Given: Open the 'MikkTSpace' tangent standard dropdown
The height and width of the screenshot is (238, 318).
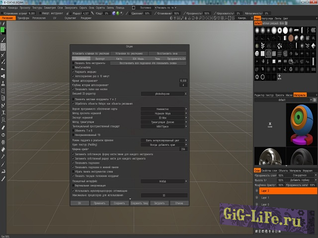Looking at the screenshot, I should [164, 126].
